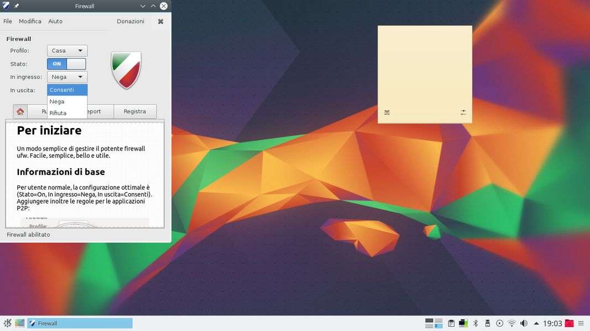Click the clock showing 19:03
This screenshot has width=590, height=331.
click(x=552, y=323)
